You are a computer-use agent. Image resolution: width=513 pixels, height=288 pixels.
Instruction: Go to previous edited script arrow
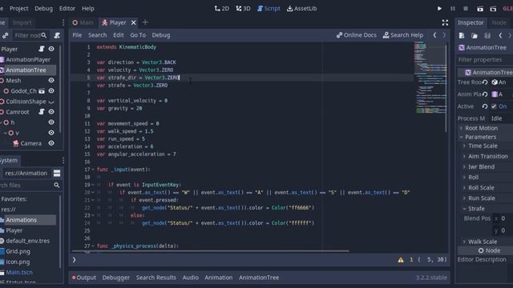[434, 35]
